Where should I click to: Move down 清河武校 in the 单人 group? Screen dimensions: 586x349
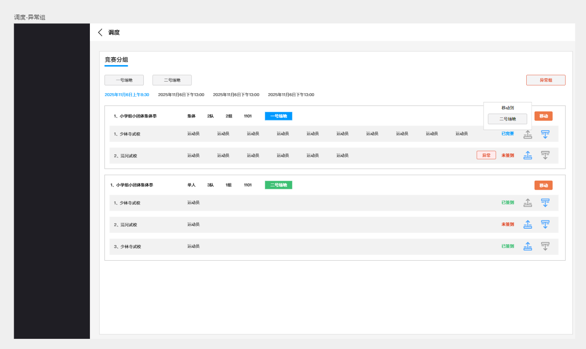(x=545, y=224)
